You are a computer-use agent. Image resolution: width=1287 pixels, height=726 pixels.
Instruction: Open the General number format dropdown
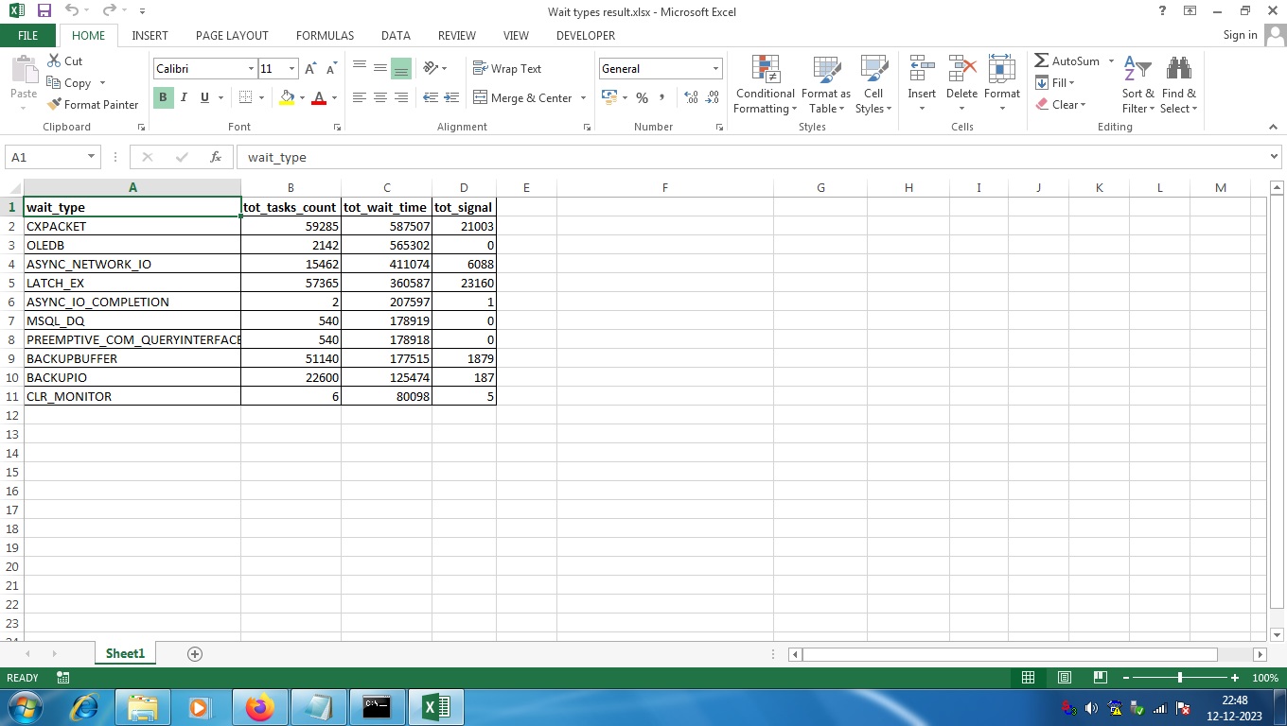coord(715,69)
